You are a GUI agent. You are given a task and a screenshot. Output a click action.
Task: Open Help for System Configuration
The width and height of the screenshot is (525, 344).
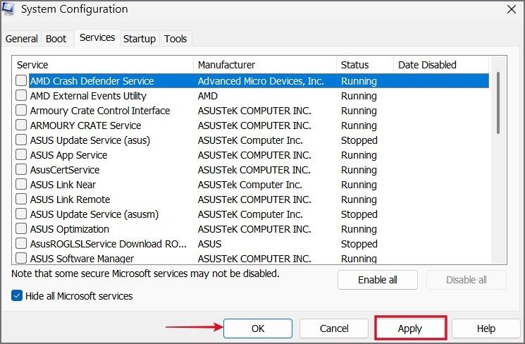[486, 328]
